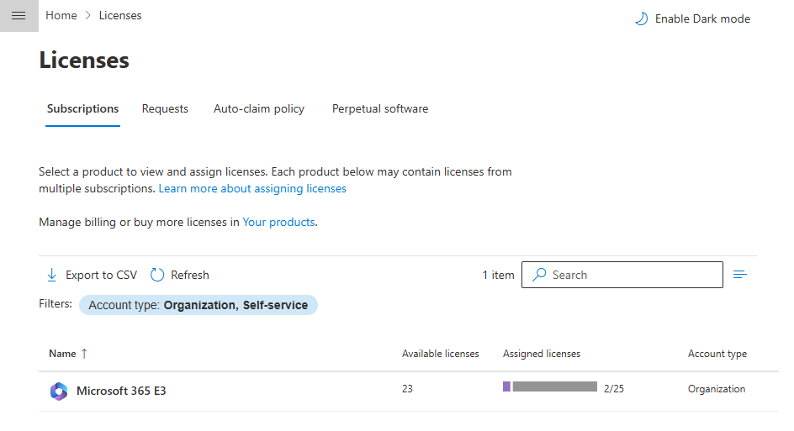Click the Licenses page heading

[x=84, y=60]
